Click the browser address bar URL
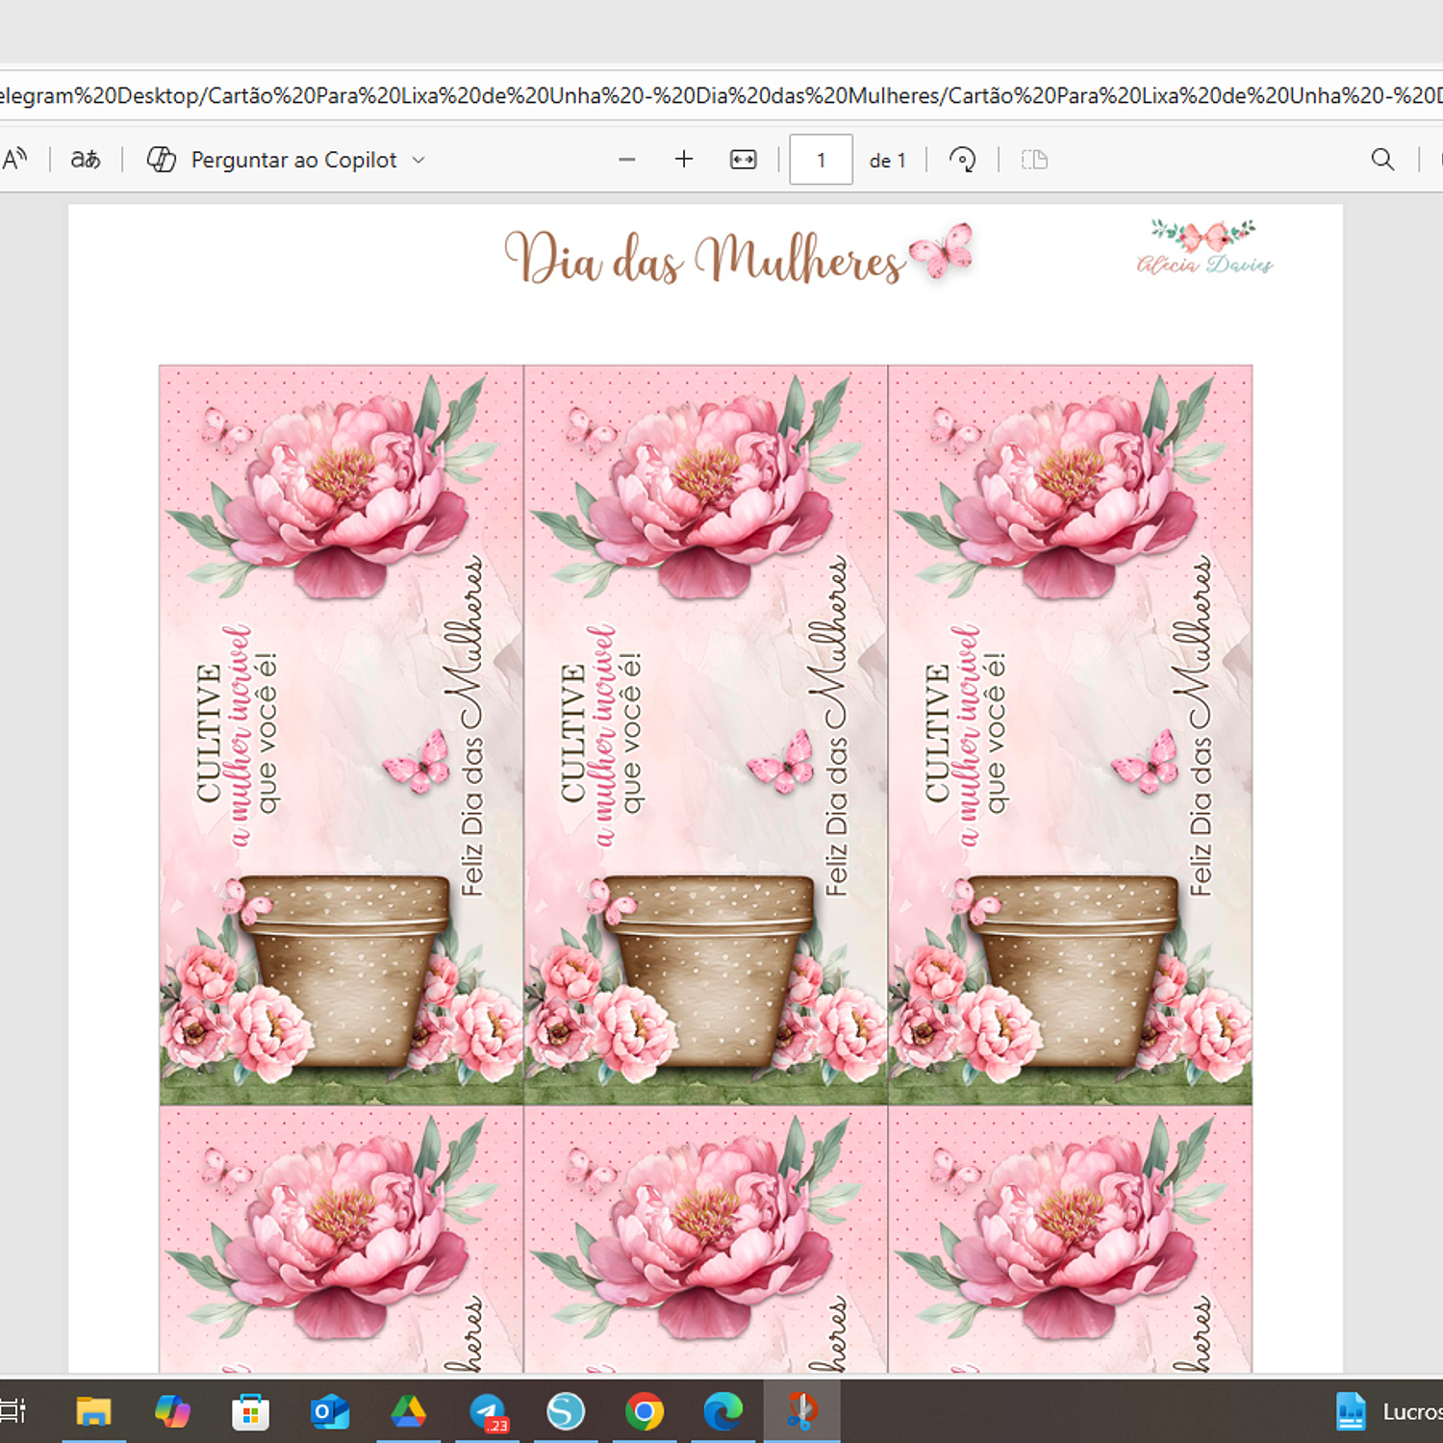The height and width of the screenshot is (1443, 1443). pyautogui.click(x=721, y=95)
